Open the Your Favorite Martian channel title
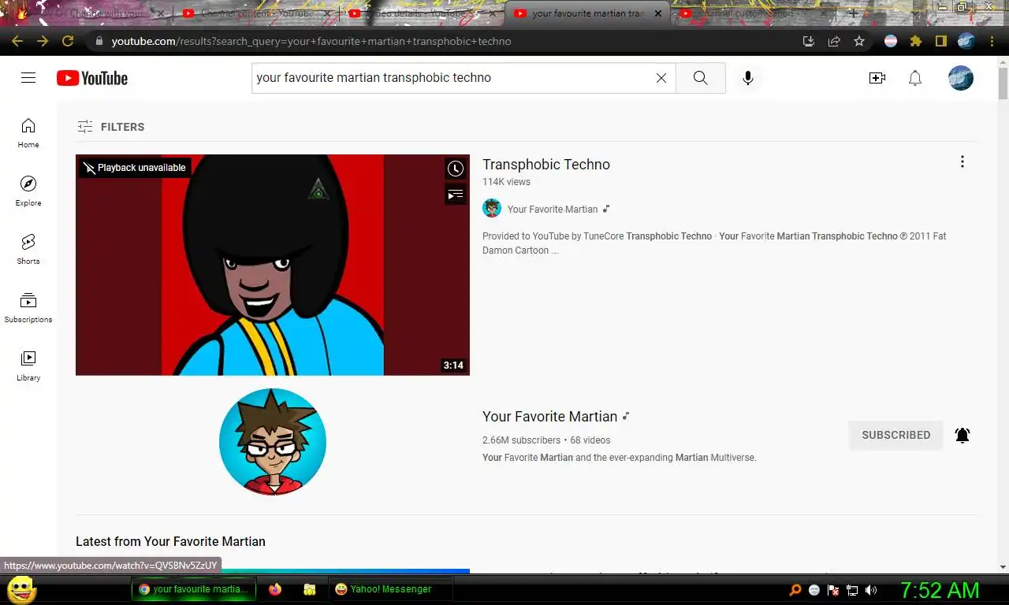Image resolution: width=1009 pixels, height=605 pixels. pyautogui.click(x=549, y=417)
